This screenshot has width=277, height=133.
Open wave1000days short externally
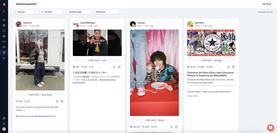(x=119, y=67)
